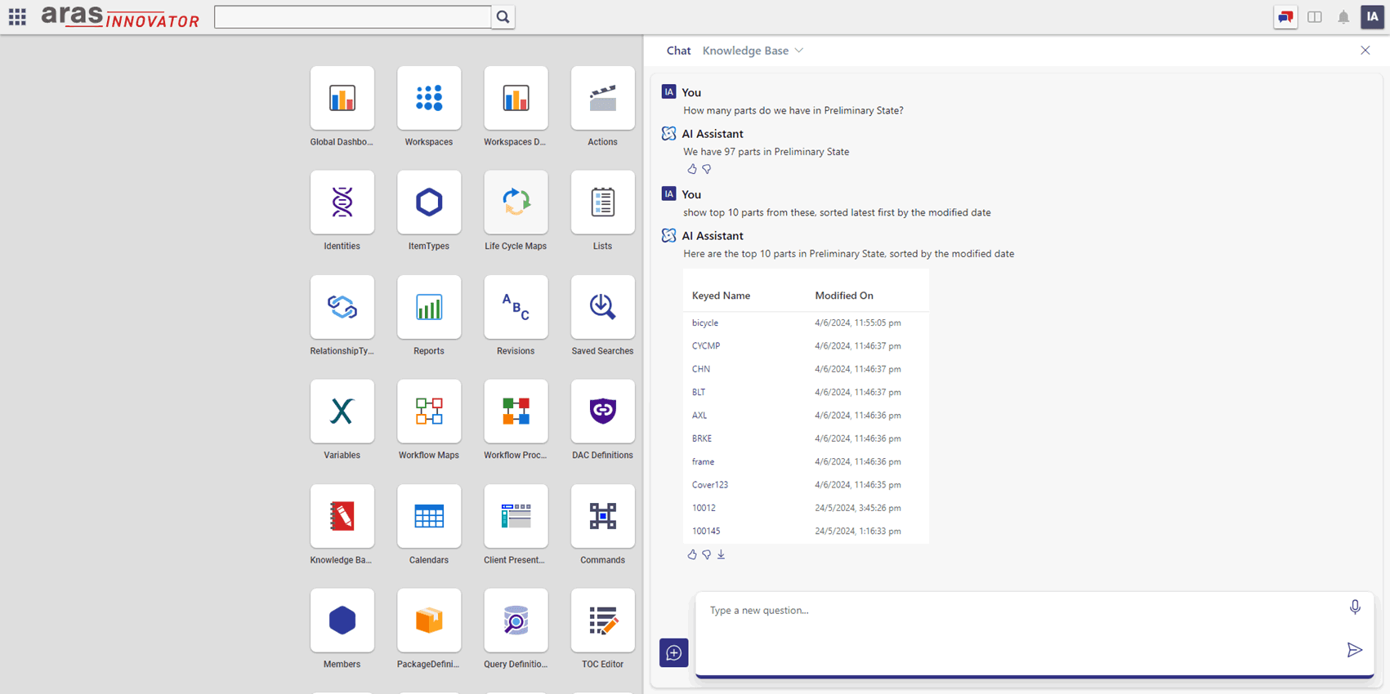The width and height of the screenshot is (1390, 694).
Task: Open the Life Cycle Maps tile
Action: click(x=516, y=202)
